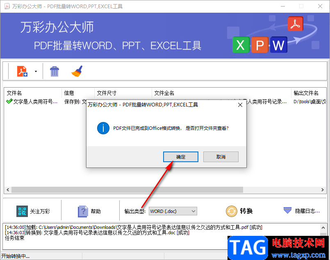Open the Add PDF dropdown arrow
The image size is (330, 260).
36,72
